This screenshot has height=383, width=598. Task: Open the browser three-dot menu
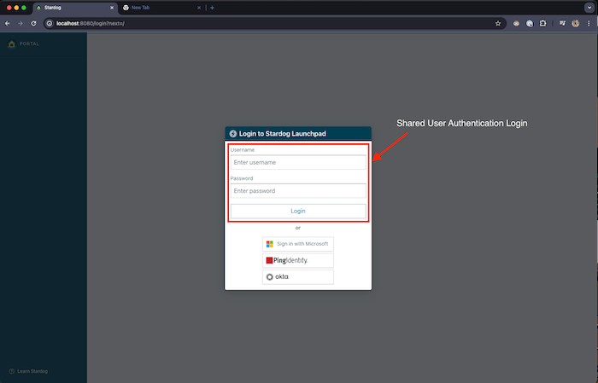[x=589, y=24]
